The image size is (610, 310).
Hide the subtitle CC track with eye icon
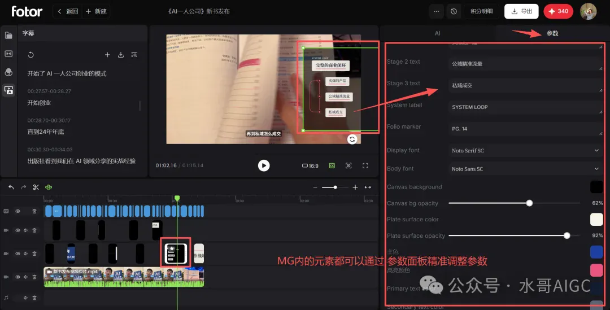18,211
